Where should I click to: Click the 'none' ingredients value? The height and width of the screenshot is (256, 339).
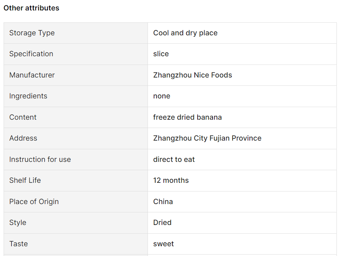click(x=162, y=96)
